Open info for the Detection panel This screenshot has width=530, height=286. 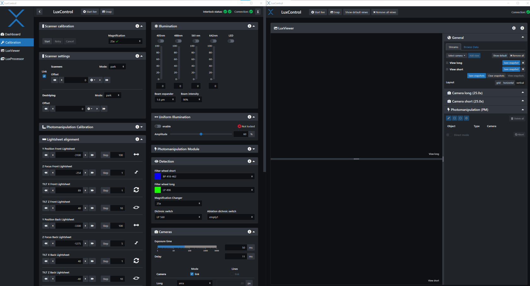(x=250, y=161)
